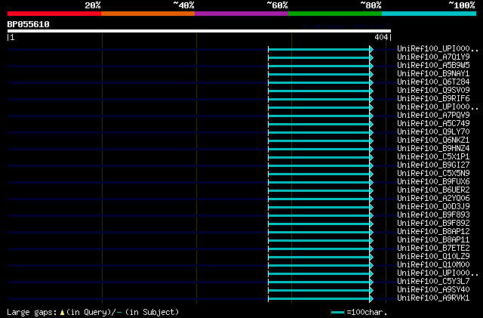This screenshot has width=483, height=318.
Task: Select the UniRef100_B9F893 label
Action: tap(433, 215)
